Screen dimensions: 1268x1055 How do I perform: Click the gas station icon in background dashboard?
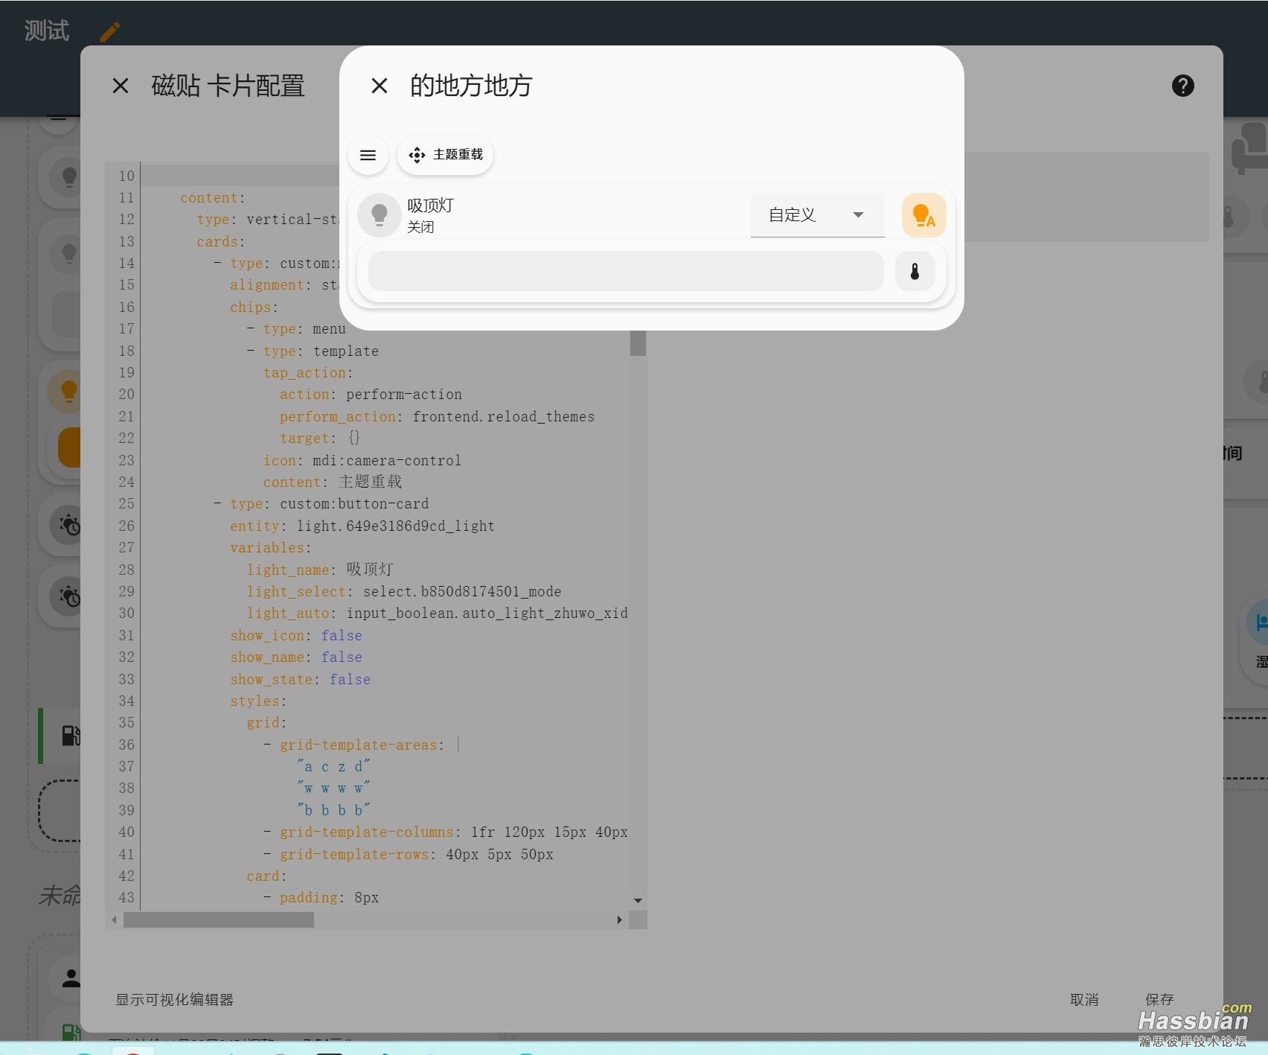pos(71,736)
